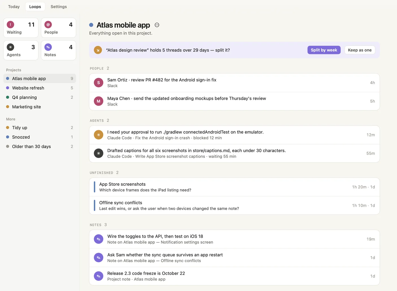This screenshot has height=291, width=397.
Task: Click the Split by week button
Action: coord(324,50)
